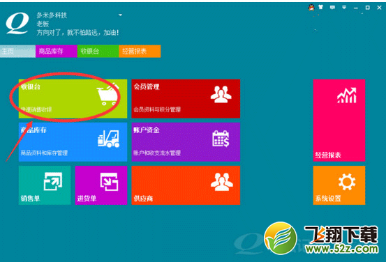Image resolution: width=386 pixels, height=262 pixels.
Task: Click the 会员资料与积分管理 subtitle text
Action: pos(157,109)
